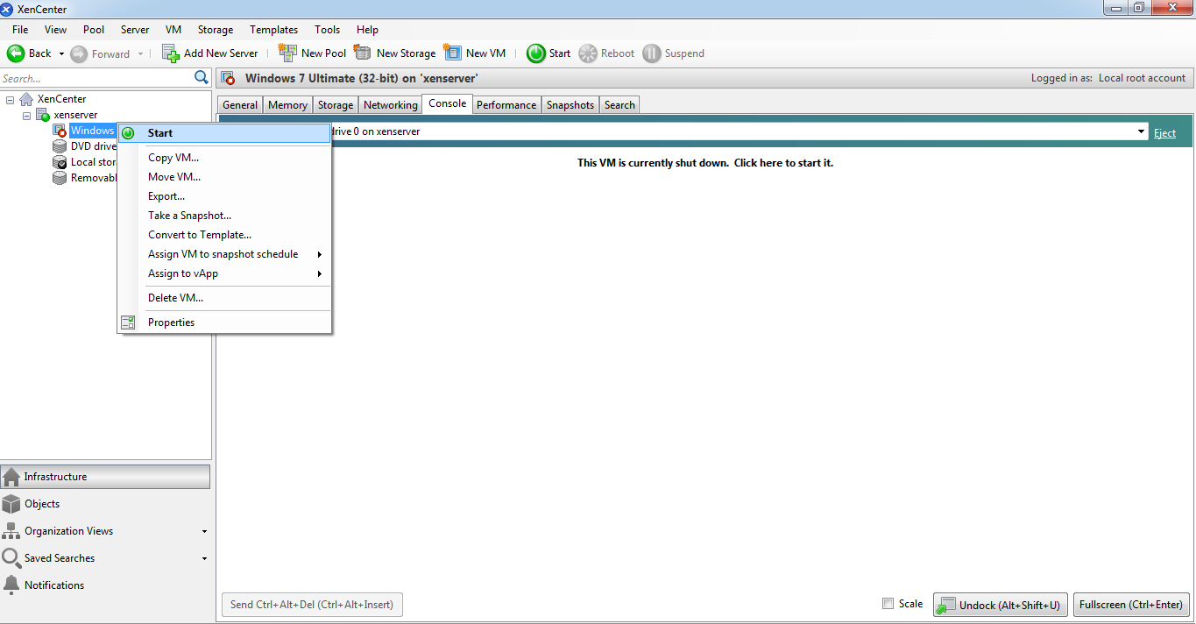Viewport: 1196px width, 624px height.
Task: Click the Undock button
Action: 1001,605
